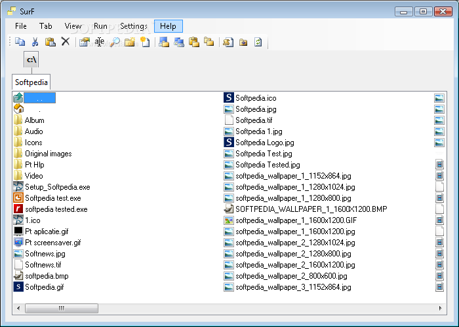Click the scrollbar right arrow
Viewport: 459px width, 327px height.
tap(440, 308)
